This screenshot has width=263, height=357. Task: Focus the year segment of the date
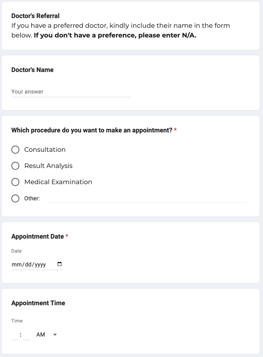40,265
